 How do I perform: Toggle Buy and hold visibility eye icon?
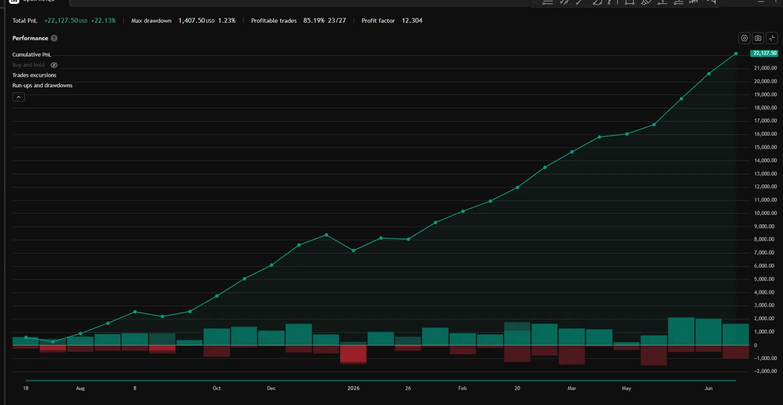(x=54, y=65)
